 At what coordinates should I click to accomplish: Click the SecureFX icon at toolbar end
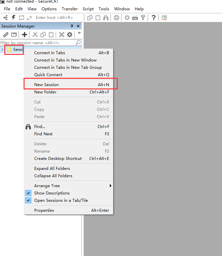point(164,18)
